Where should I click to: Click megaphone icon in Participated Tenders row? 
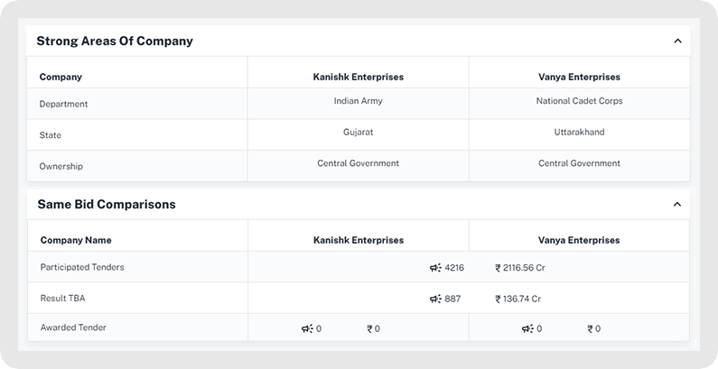point(435,268)
